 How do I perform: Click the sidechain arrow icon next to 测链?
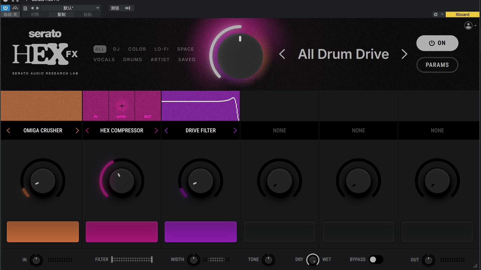128,8
